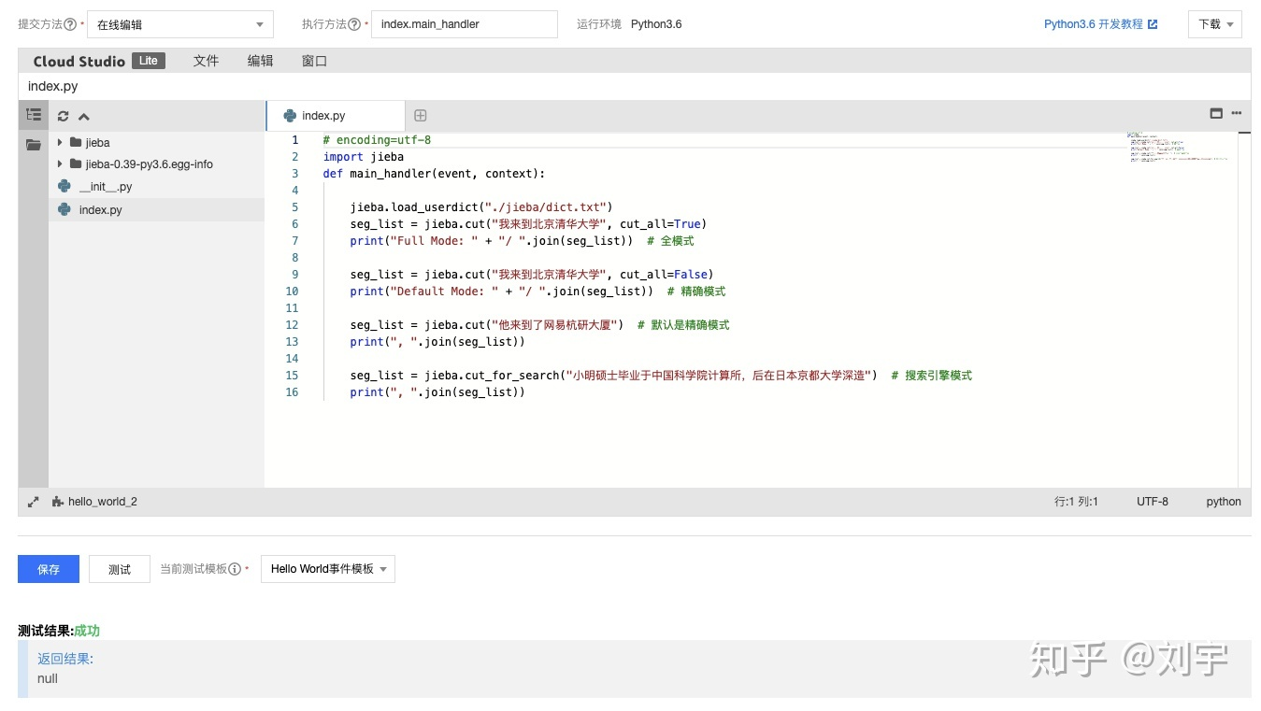
Task: Open the 在线编辑 submit method dropdown
Action: [180, 25]
